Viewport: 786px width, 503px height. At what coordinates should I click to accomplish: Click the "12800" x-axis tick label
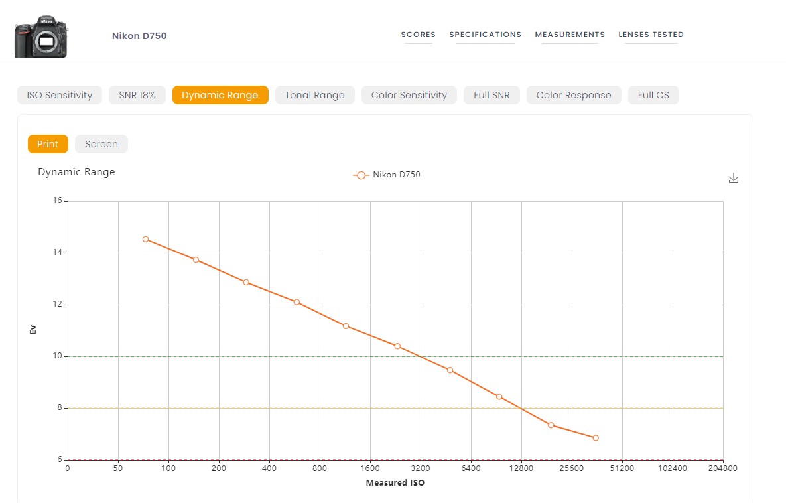[x=521, y=468]
